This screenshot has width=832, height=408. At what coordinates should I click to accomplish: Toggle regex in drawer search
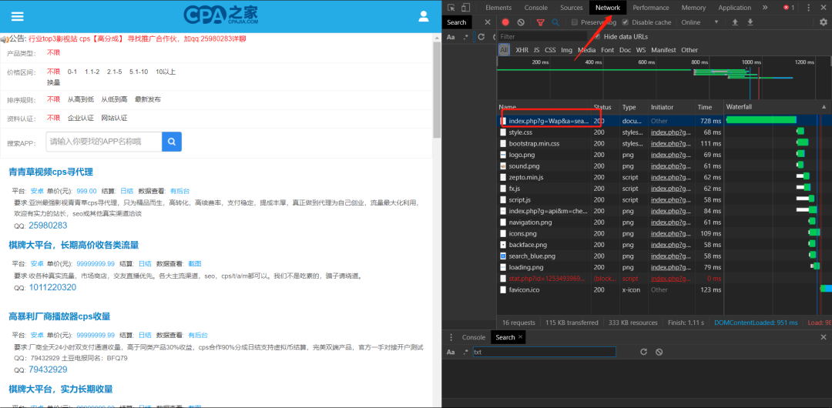(466, 352)
